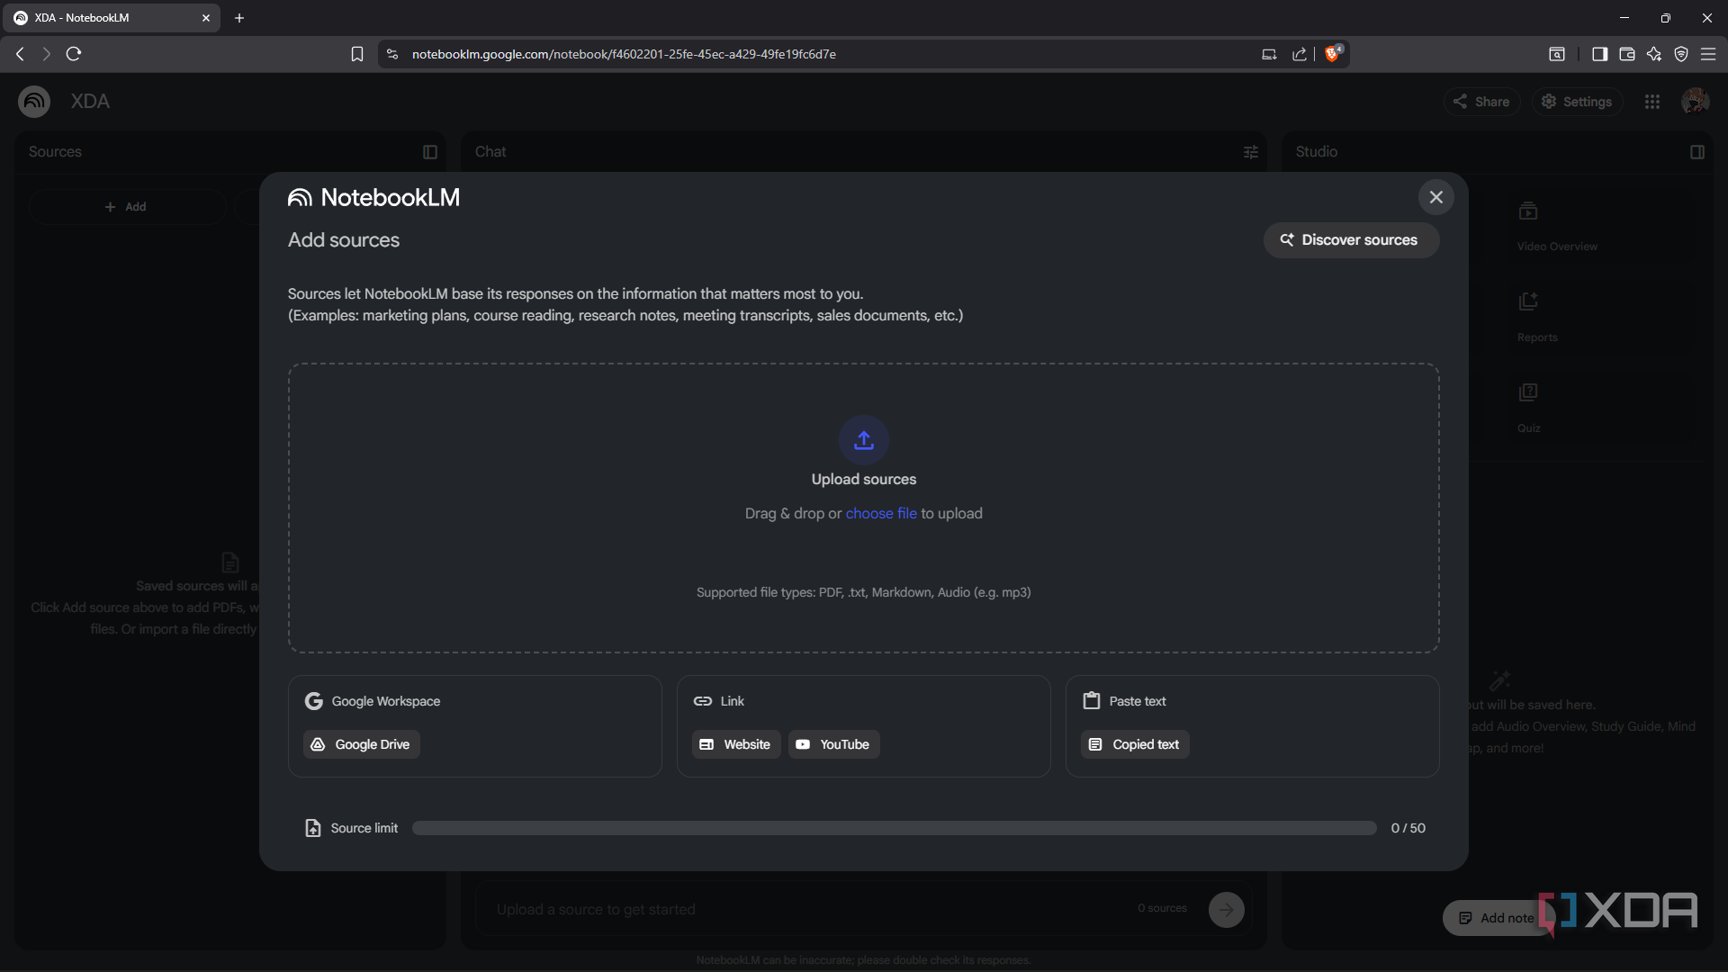
Task: Click the Paste text clipboard icon
Action: click(1092, 700)
